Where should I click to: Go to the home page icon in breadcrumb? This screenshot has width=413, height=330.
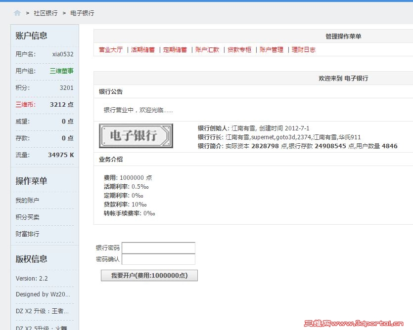pyautogui.click(x=17, y=13)
